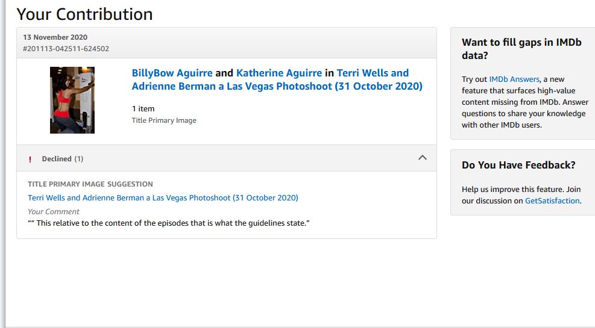
Task: Open BillyBow Aguirre's profile link
Action: click(172, 73)
